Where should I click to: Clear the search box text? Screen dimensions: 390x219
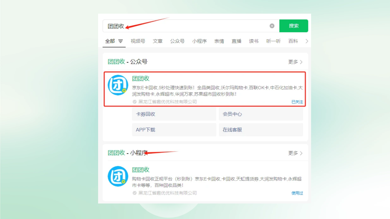pyautogui.click(x=272, y=26)
